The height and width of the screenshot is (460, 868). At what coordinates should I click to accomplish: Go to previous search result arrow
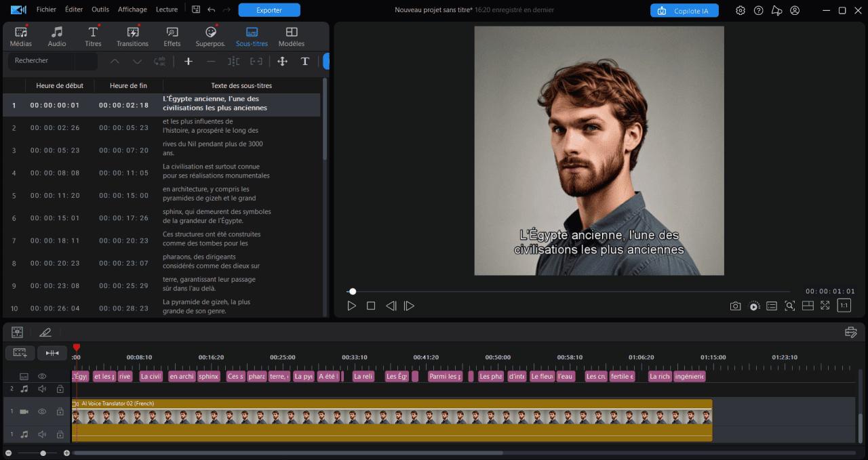pos(115,62)
